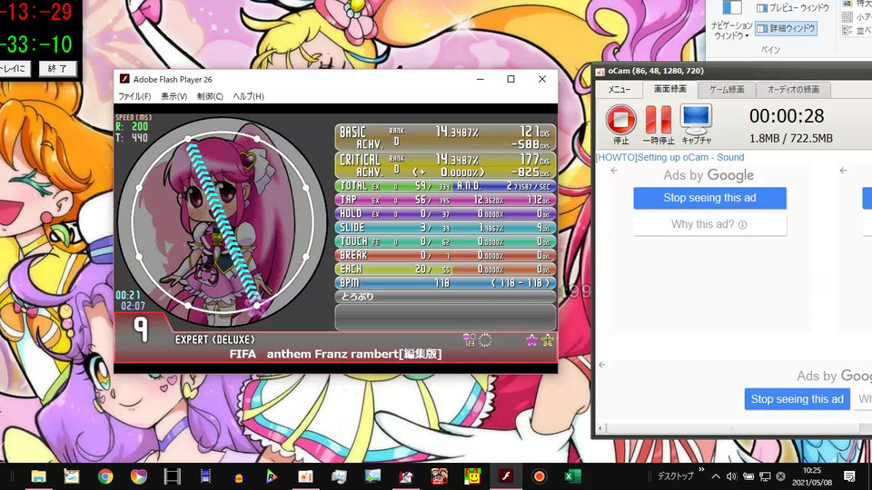Switch to the ゲーム録画 tab in oCam
The height and width of the screenshot is (490, 872).
(727, 90)
